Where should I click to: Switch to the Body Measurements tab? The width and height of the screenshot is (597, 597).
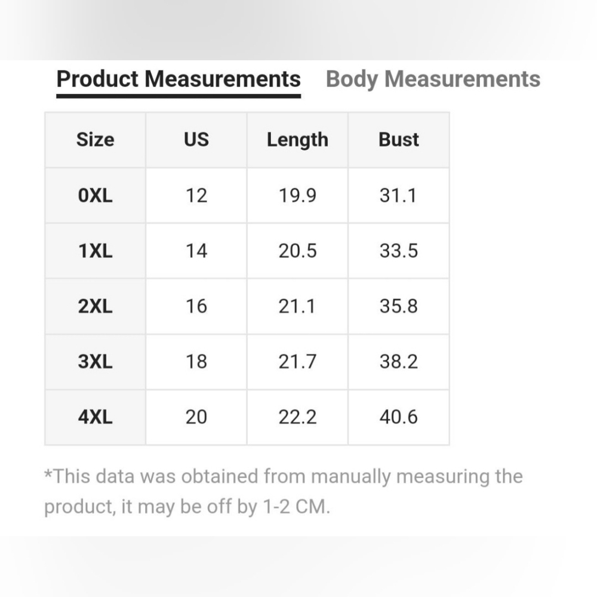(433, 79)
